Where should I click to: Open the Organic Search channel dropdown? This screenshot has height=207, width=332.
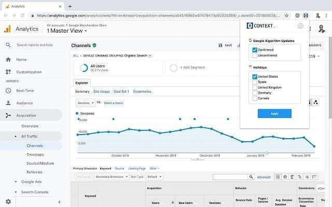click(150, 56)
